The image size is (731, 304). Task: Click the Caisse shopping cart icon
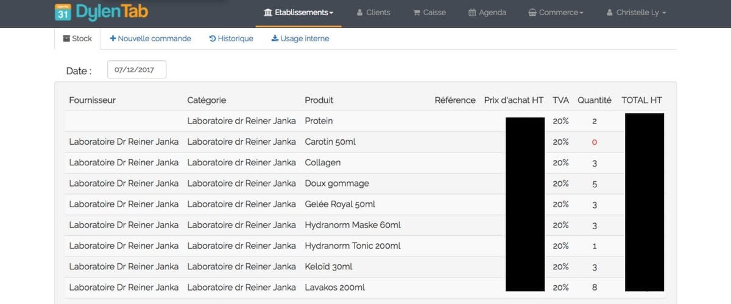[417, 12]
